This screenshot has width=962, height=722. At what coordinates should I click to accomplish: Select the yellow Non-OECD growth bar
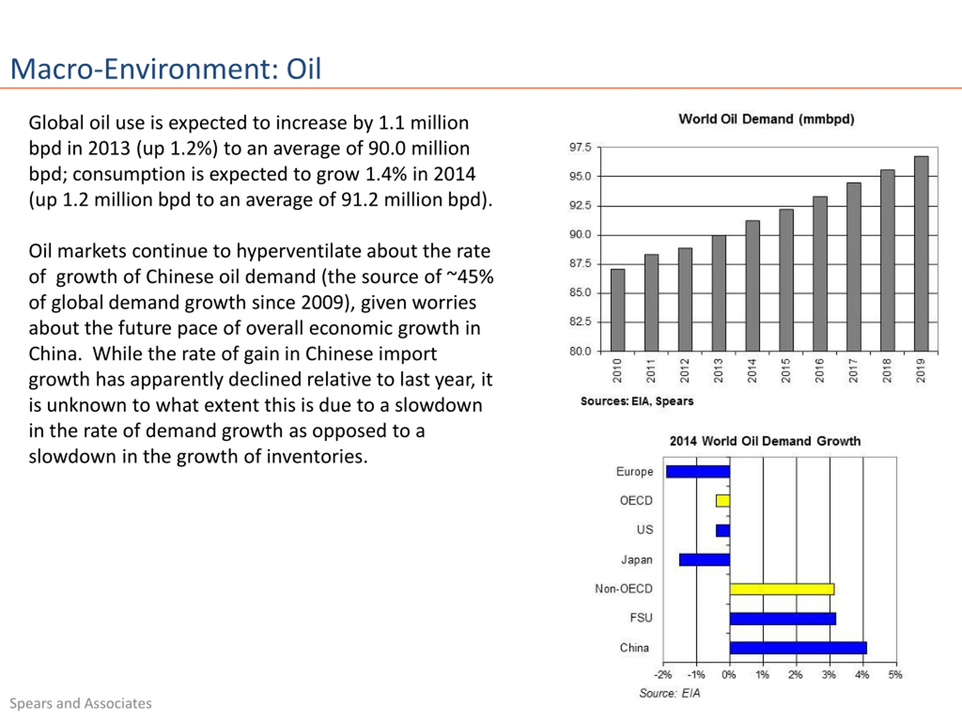click(782, 589)
